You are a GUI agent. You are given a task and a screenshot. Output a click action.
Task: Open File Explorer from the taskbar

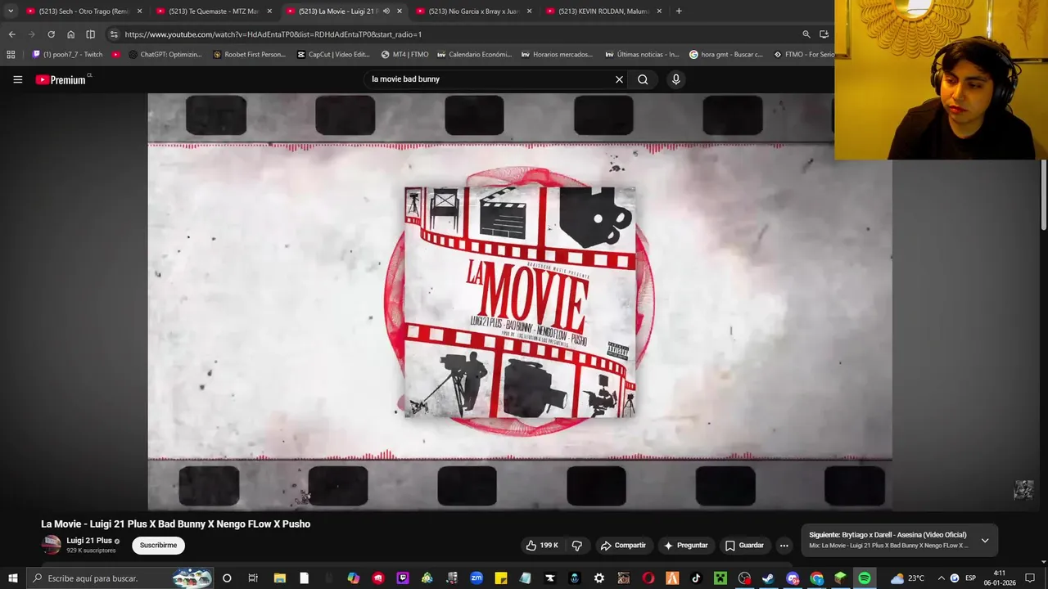279,578
